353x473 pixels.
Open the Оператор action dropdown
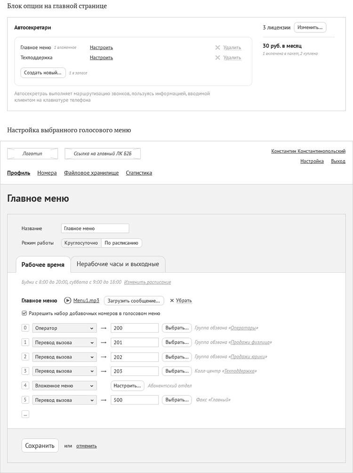point(64,328)
